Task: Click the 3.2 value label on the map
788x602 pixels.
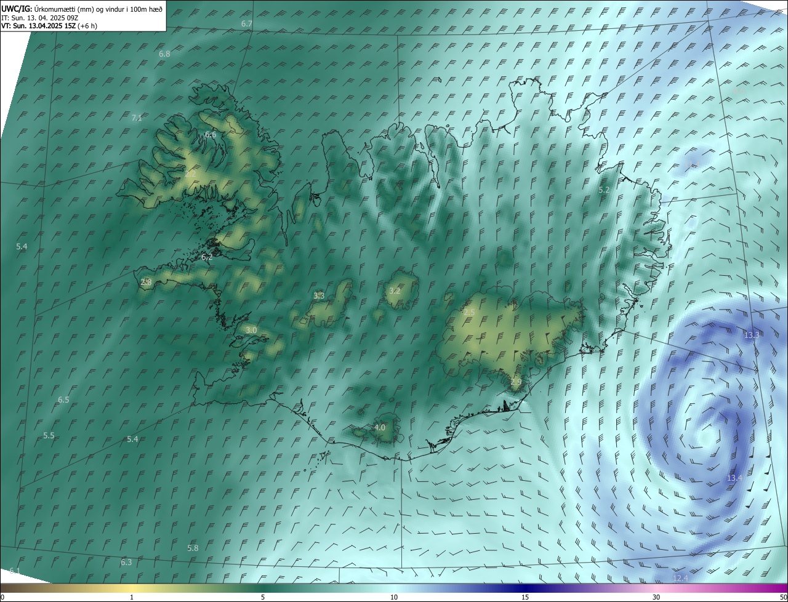Action: [395, 291]
